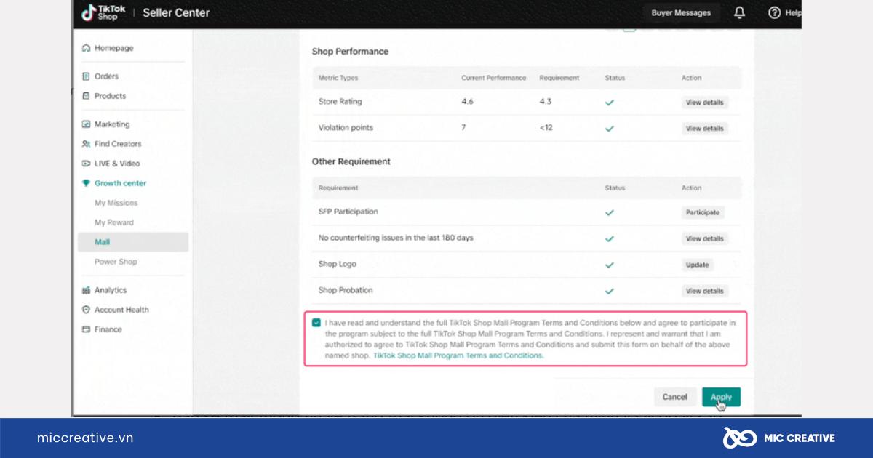
Task: Open TikTok Shop Mall Program Terms link
Action: coord(458,356)
